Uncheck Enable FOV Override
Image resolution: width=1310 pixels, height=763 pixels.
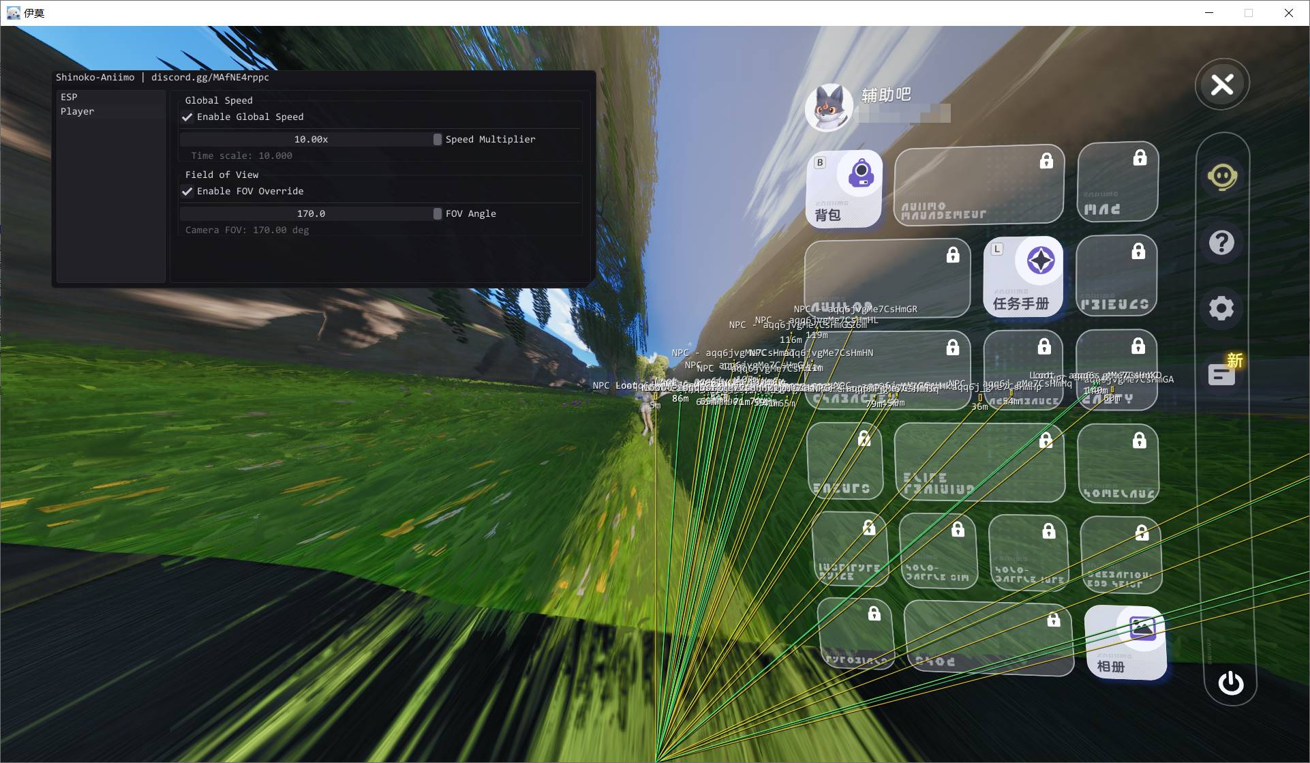(x=187, y=192)
